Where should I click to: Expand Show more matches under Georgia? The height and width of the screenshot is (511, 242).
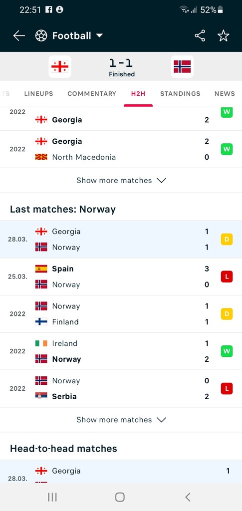point(121,180)
